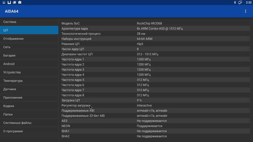
Task: Open the Системные файлы section
Action: [29, 123]
